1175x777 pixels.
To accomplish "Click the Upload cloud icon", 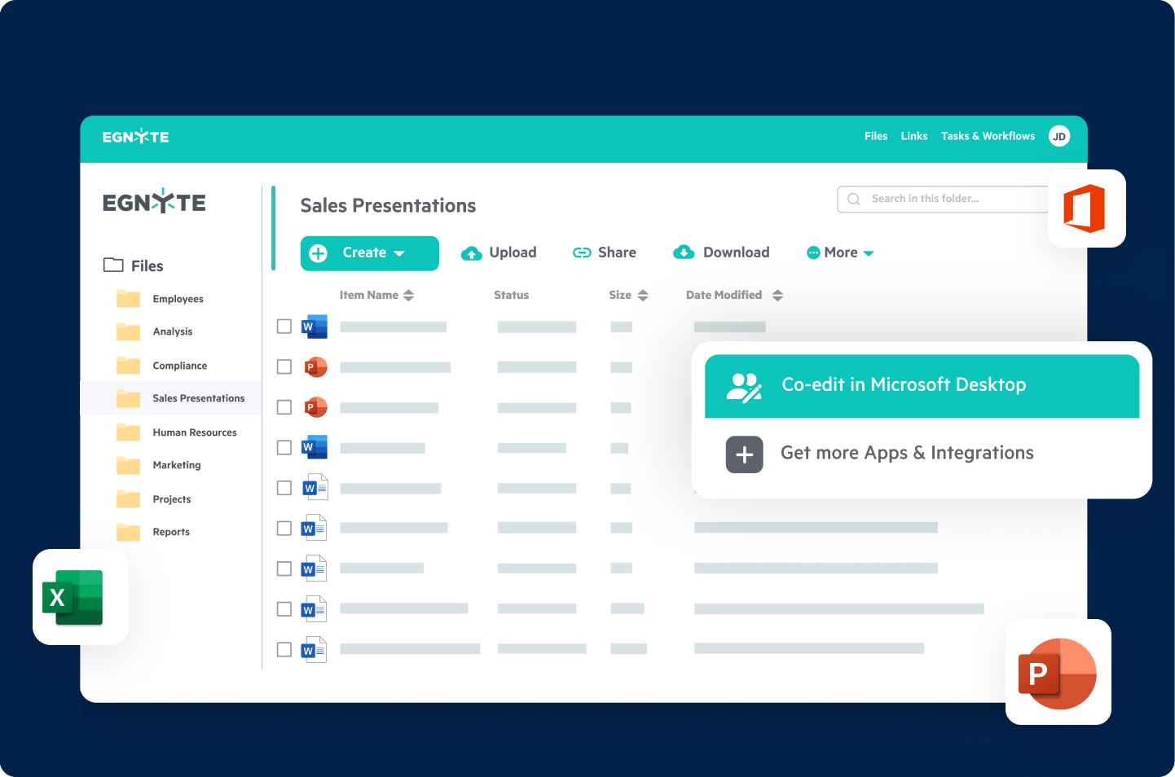I will pos(473,252).
